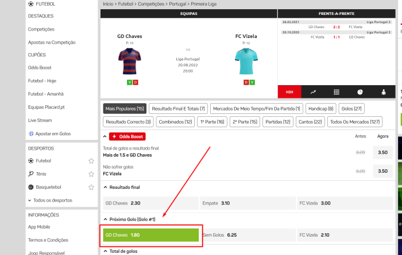Select the Combinados (12) tab
402x255 pixels.
coord(175,122)
